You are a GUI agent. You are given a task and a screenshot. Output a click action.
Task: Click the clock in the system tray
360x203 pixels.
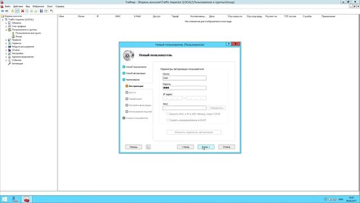pyautogui.click(x=351, y=199)
